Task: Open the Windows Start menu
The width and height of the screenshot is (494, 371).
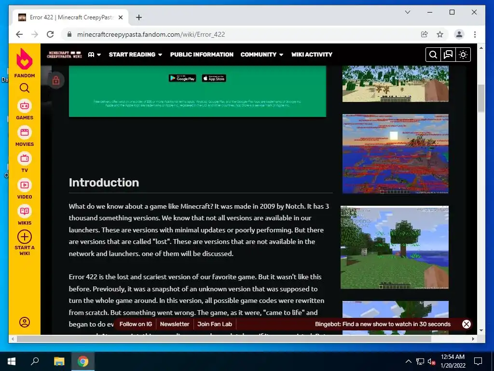Action: click(x=12, y=361)
